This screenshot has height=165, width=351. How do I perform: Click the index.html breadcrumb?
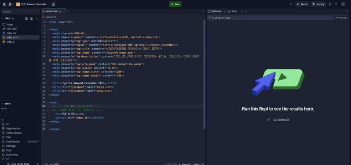[x=49, y=17]
